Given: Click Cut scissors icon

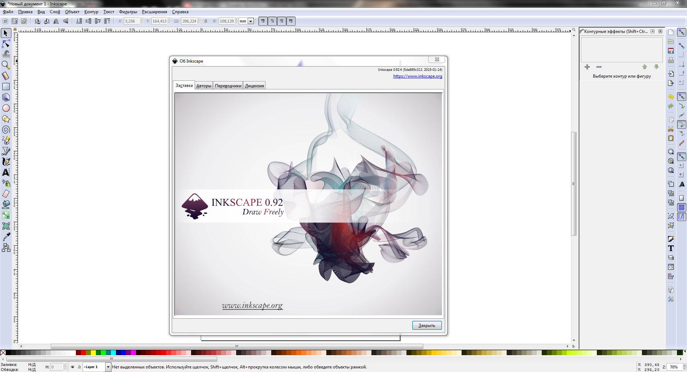Looking at the screenshot, I should tap(671, 129).
